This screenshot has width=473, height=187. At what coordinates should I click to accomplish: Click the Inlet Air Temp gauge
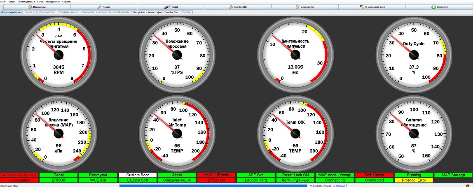177,133
